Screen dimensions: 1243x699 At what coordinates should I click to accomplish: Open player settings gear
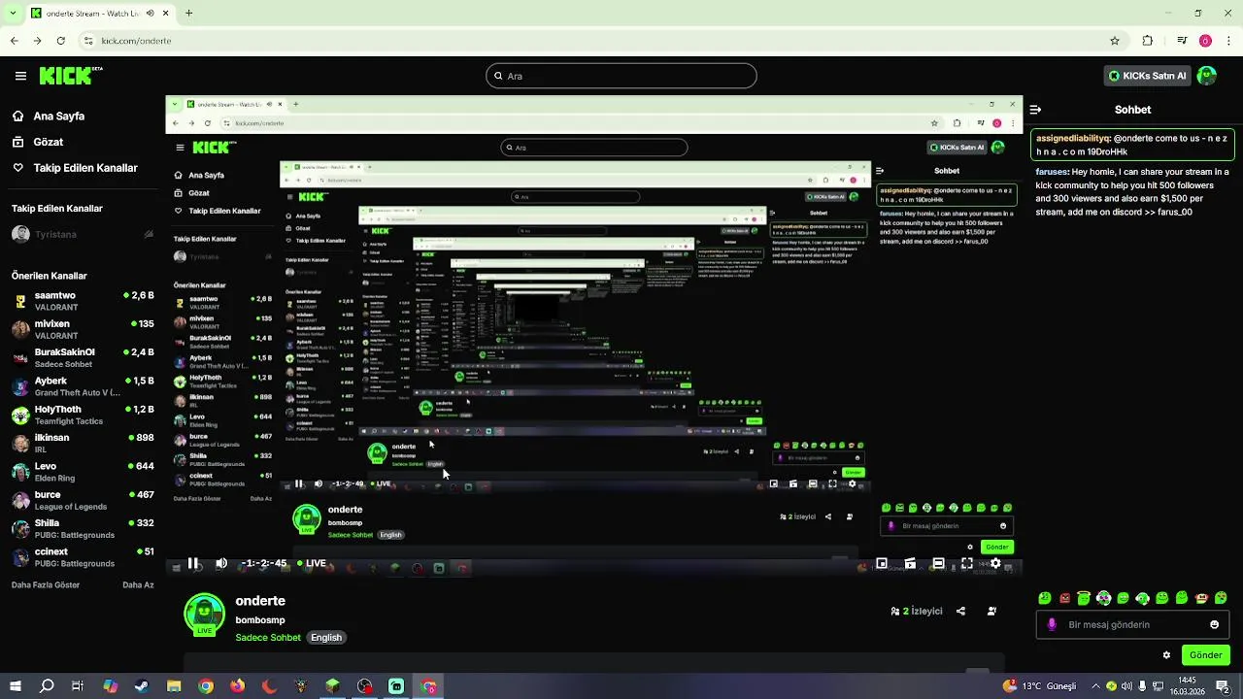coord(995,563)
